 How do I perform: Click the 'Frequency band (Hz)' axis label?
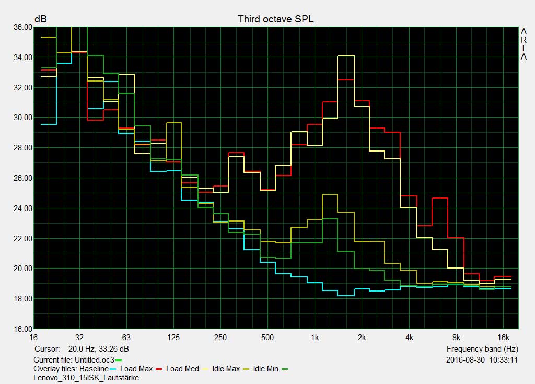pyautogui.click(x=482, y=349)
